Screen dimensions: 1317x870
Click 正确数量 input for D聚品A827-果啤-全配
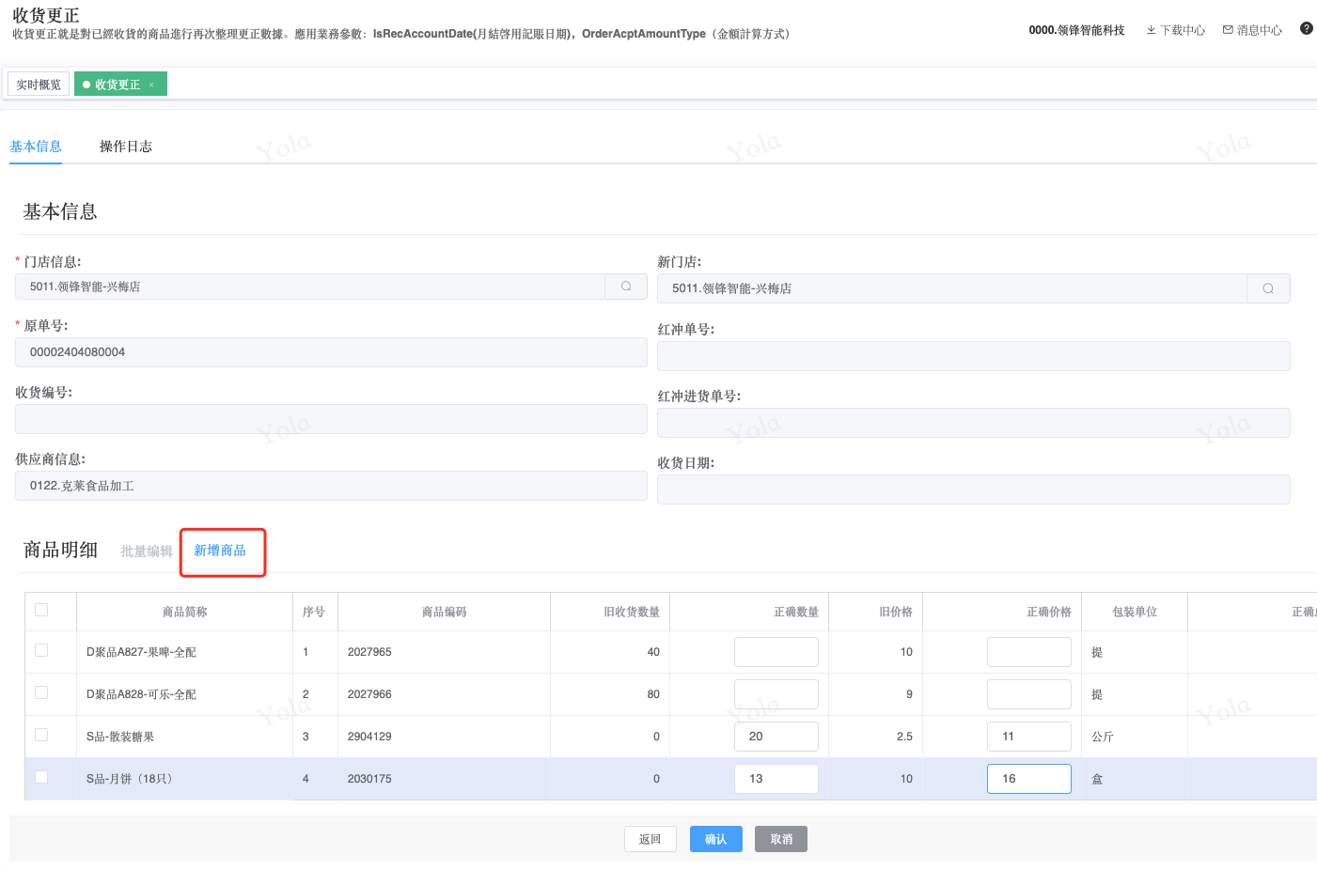point(776,652)
